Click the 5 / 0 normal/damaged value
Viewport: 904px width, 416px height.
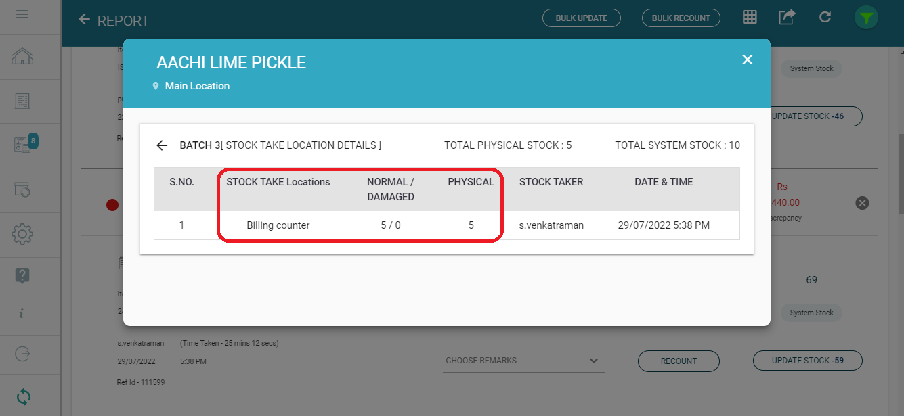pos(391,225)
